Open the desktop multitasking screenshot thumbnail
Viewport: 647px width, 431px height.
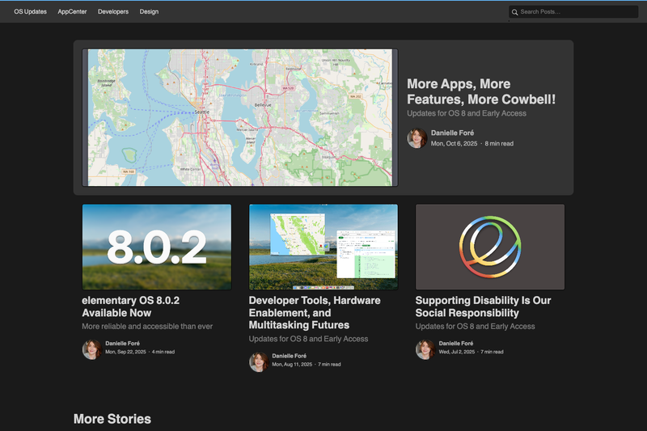[x=323, y=247]
